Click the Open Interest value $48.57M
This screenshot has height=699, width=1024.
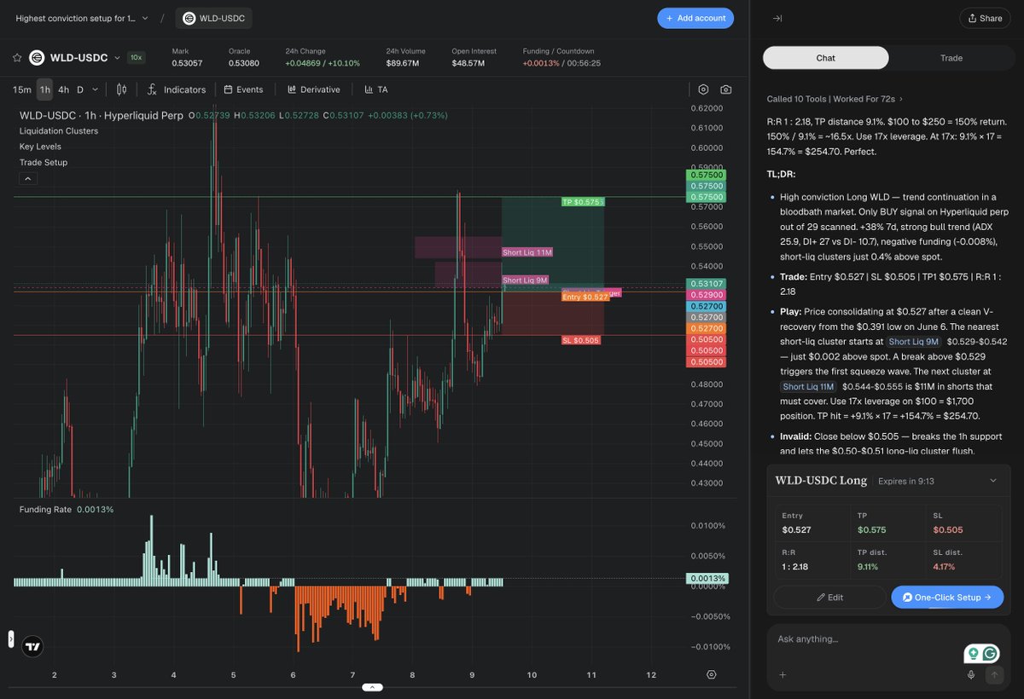click(x=468, y=63)
